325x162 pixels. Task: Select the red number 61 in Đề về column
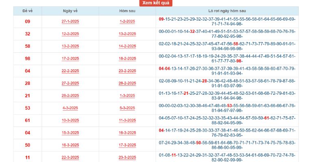point(28,121)
